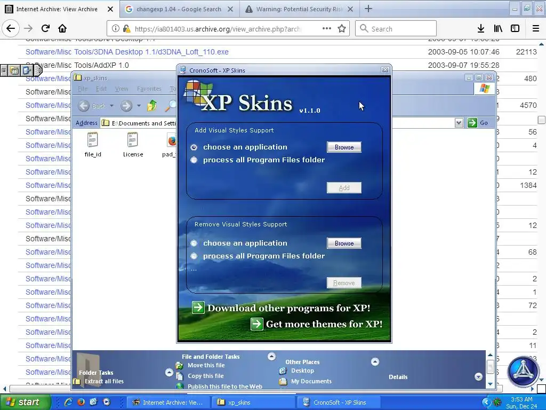Open a new Firefox tab
Screen dimensions: 546x410
coord(368,9)
